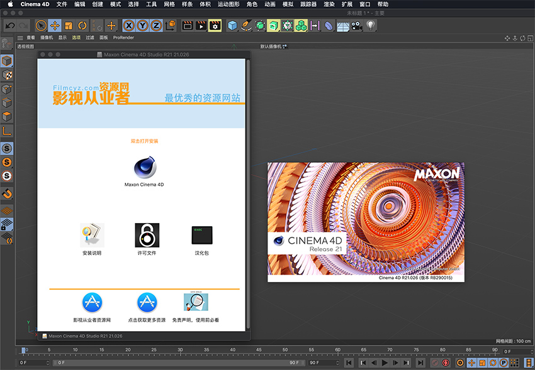Open the Edit Render Settings icon
Screen dimensions: 535x370
point(215,26)
